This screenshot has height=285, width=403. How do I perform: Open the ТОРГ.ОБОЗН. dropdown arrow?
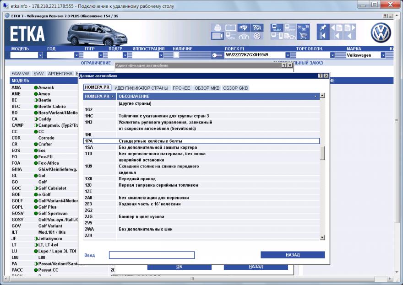point(332,55)
